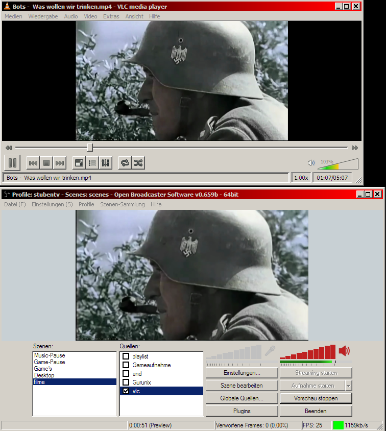Click the Beenden button
The image size is (386, 431).
tap(316, 411)
